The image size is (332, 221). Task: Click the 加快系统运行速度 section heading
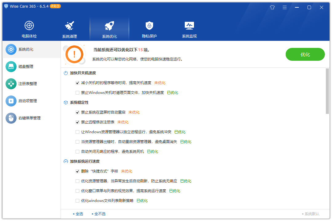pyautogui.click(x=85, y=161)
